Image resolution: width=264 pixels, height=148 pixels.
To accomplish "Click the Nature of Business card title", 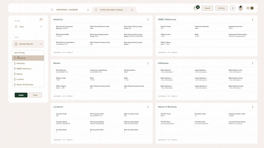I will 167,107.
